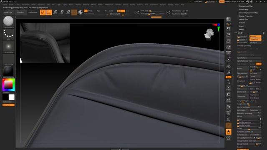This screenshot has width=267, height=150.
Task: Toggle the orange Double button near Extract
Action: [x=259, y=64]
